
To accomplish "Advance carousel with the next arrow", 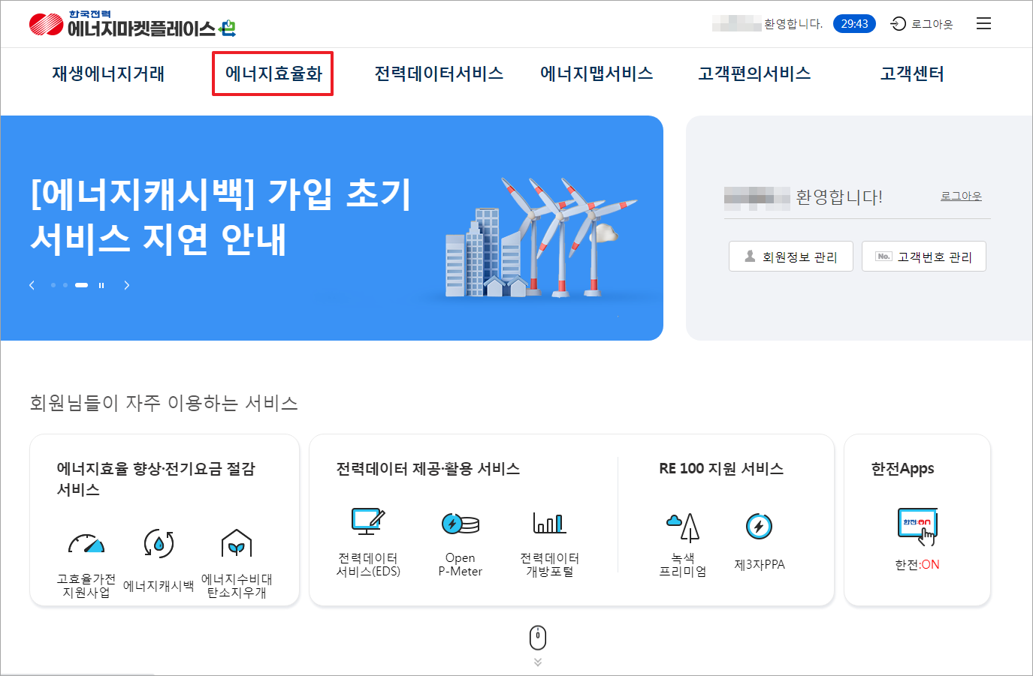I will coord(126,285).
